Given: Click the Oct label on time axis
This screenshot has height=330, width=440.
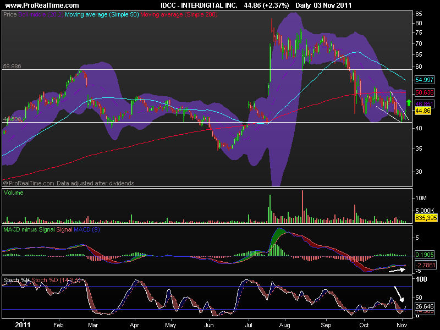Looking at the screenshot, I should click(364, 325).
